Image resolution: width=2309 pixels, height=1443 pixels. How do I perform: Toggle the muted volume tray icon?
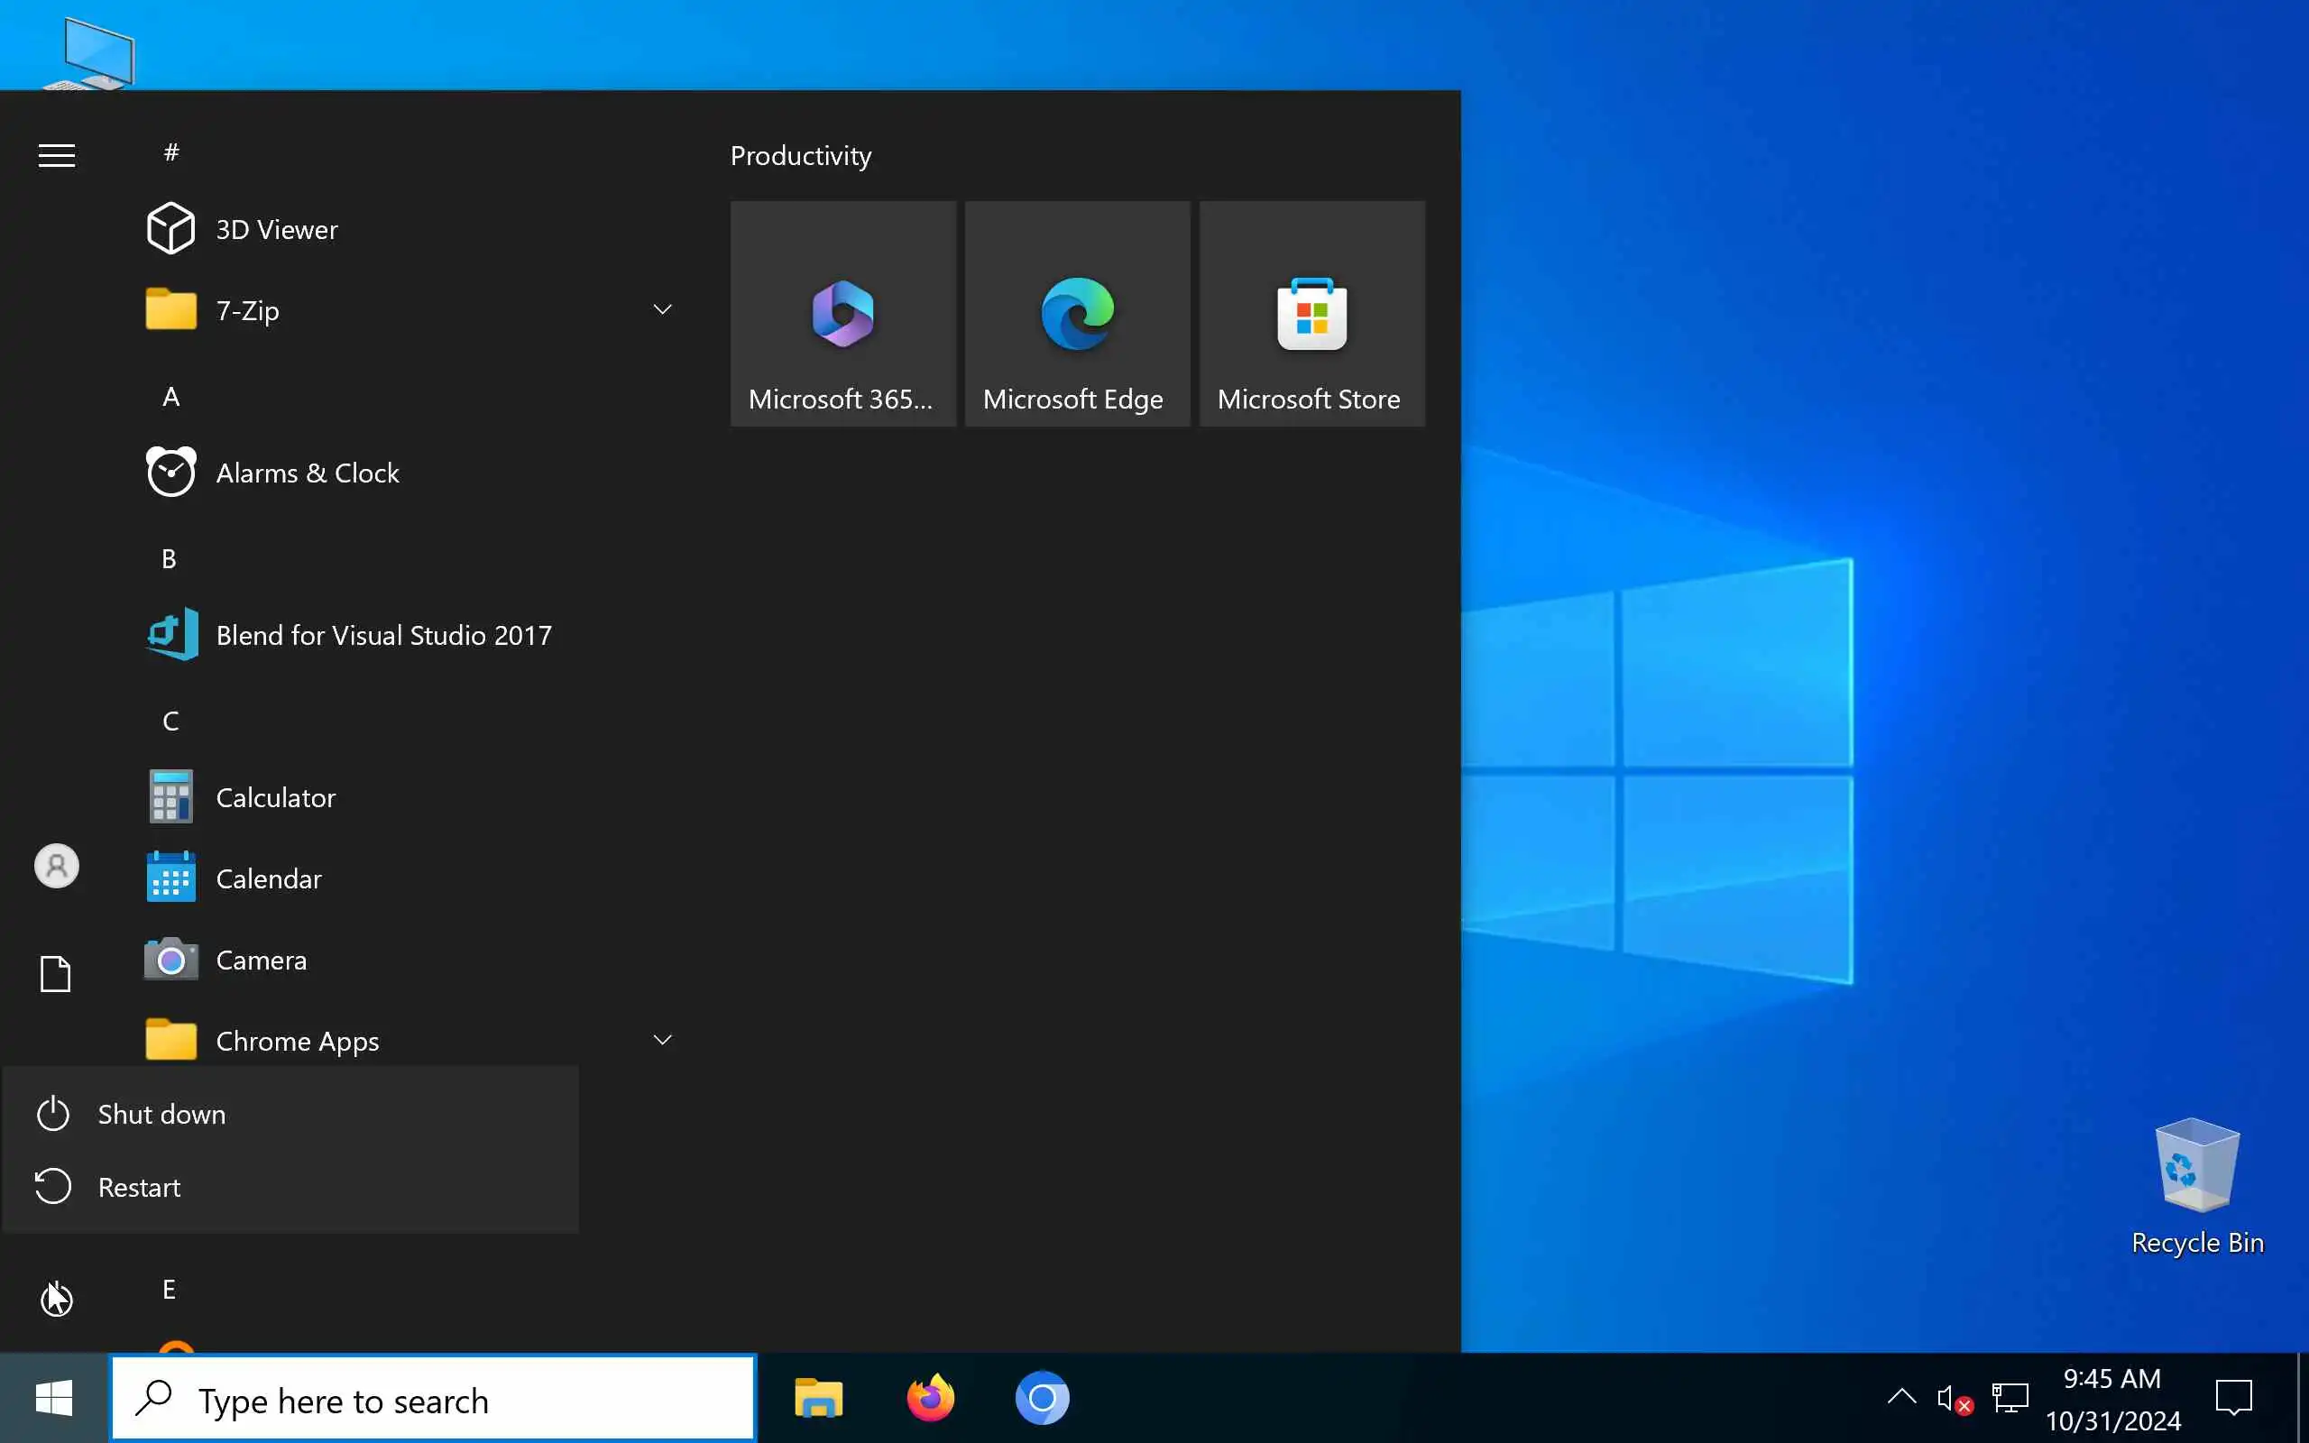point(1951,1399)
